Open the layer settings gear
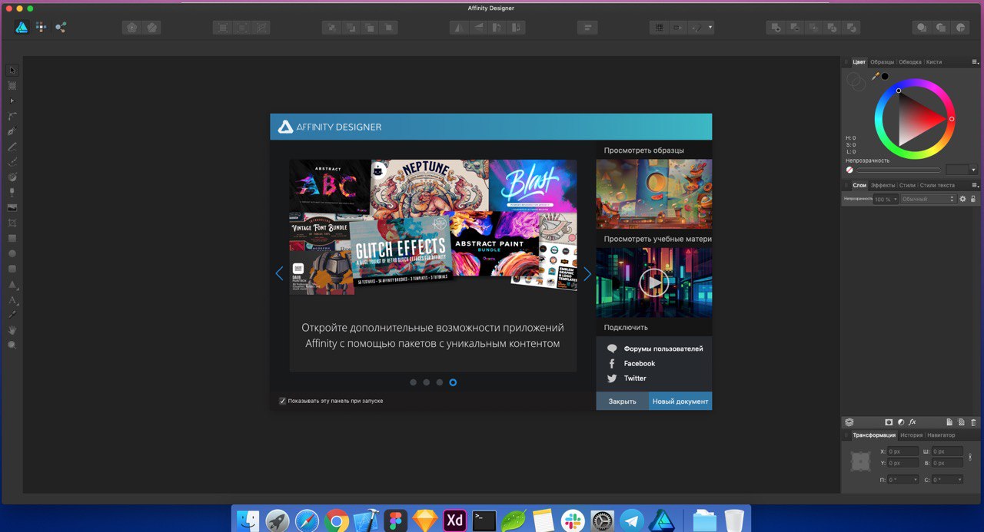 click(962, 199)
